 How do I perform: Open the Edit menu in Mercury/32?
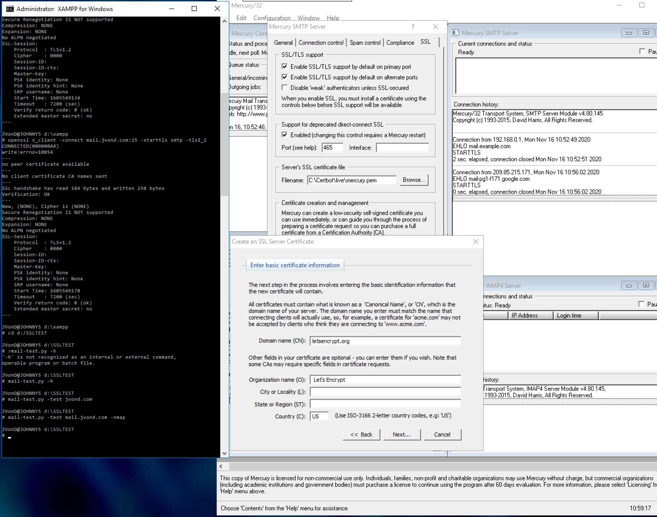pos(241,18)
